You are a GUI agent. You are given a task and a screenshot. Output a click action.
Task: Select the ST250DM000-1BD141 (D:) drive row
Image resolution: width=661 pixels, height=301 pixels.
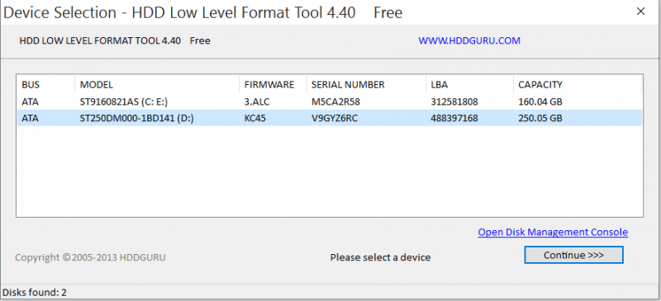coord(329,118)
